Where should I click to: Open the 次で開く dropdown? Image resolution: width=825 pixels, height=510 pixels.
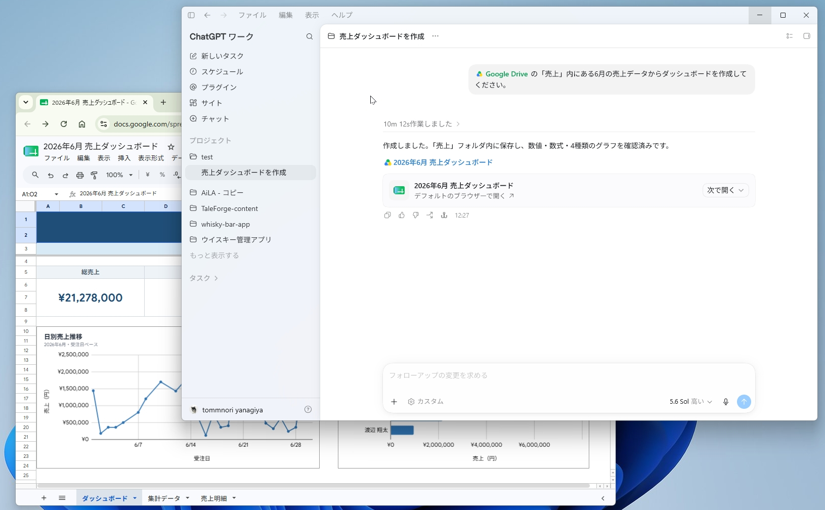coord(725,190)
